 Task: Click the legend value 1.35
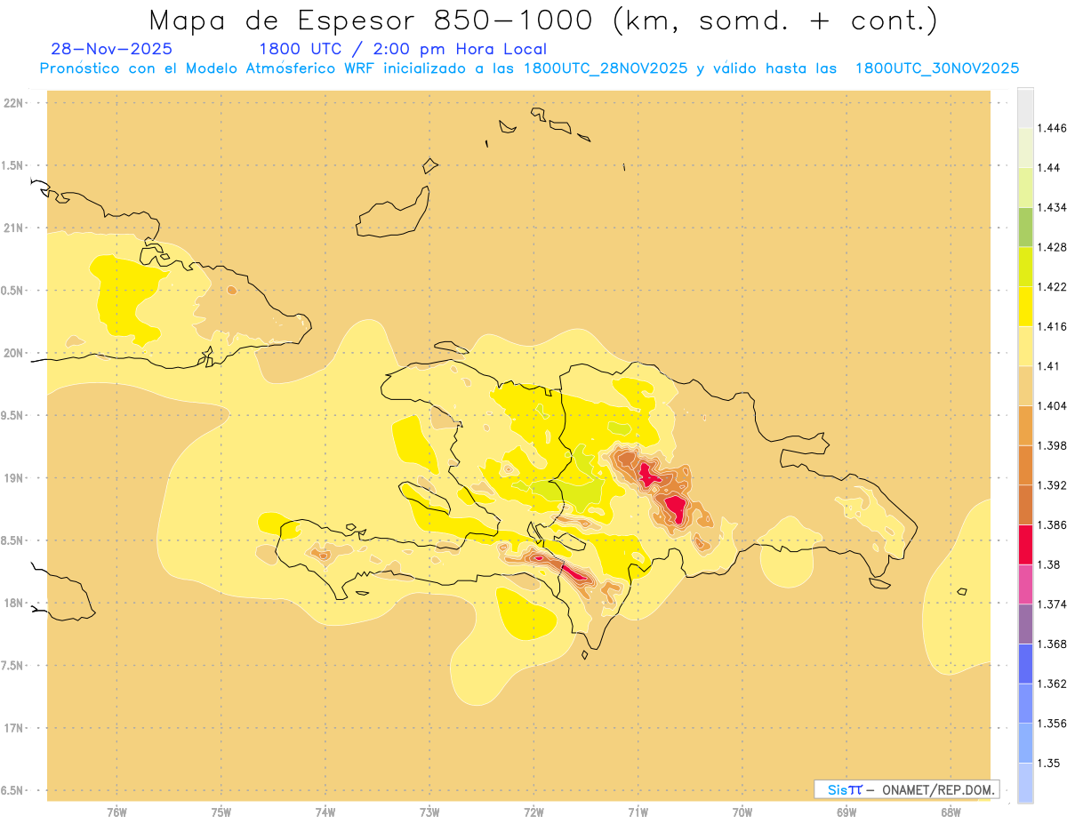coord(1050,763)
